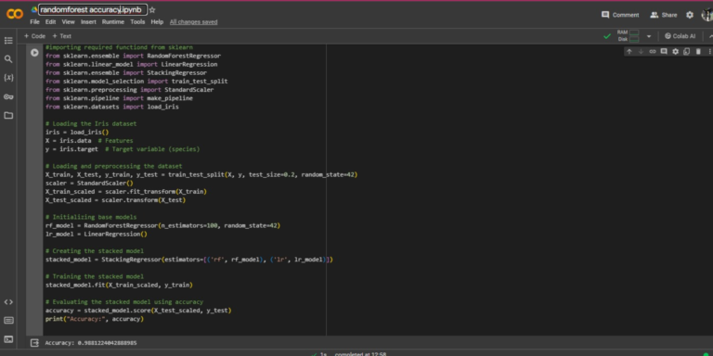
Task: Open the Colab AI assistant
Action: point(681,36)
